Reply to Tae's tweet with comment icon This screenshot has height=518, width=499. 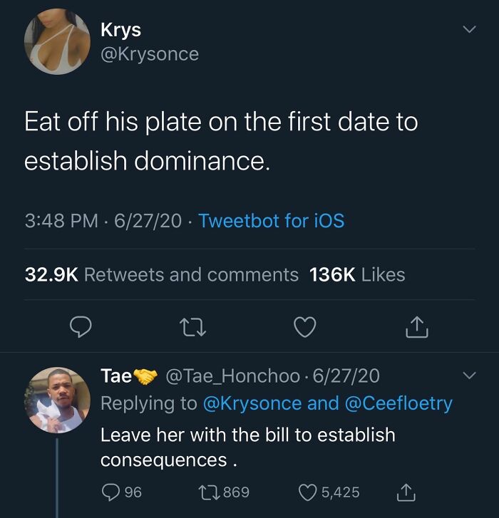(110, 492)
